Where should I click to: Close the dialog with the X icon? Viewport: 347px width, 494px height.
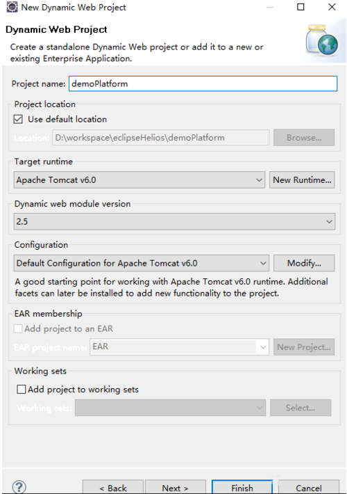[332, 7]
